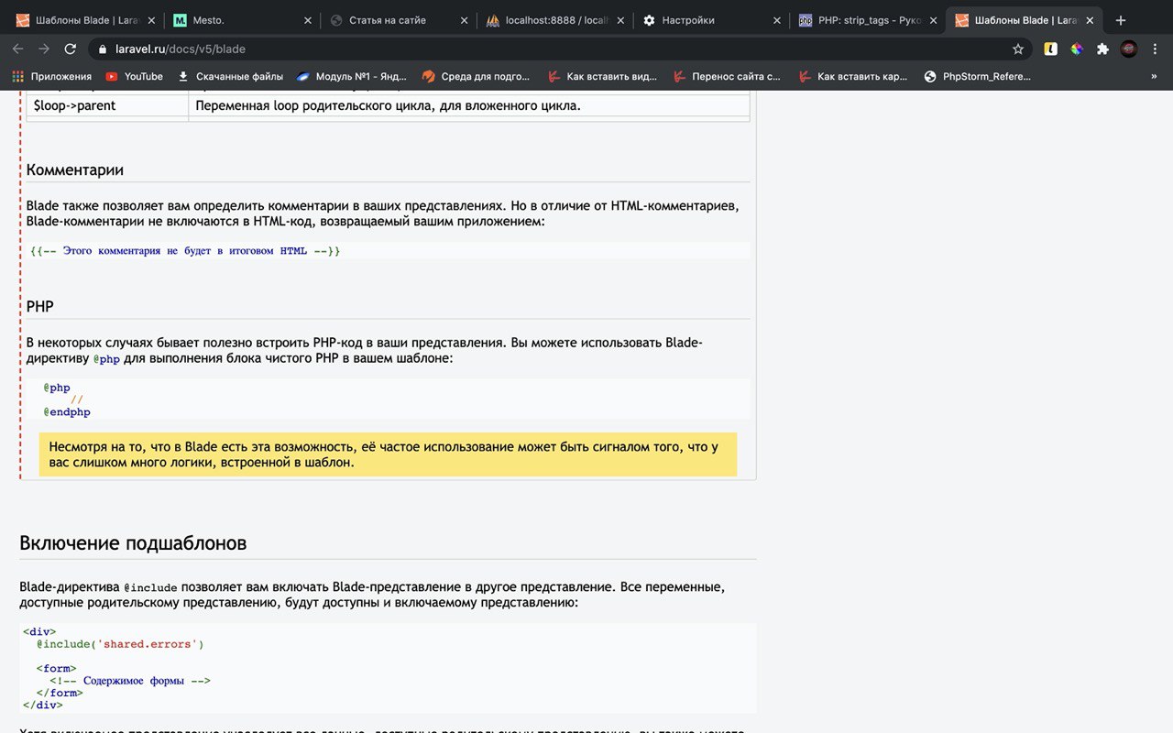Close the localhost:8888 tab
This screenshot has width=1173, height=733.
pos(620,20)
